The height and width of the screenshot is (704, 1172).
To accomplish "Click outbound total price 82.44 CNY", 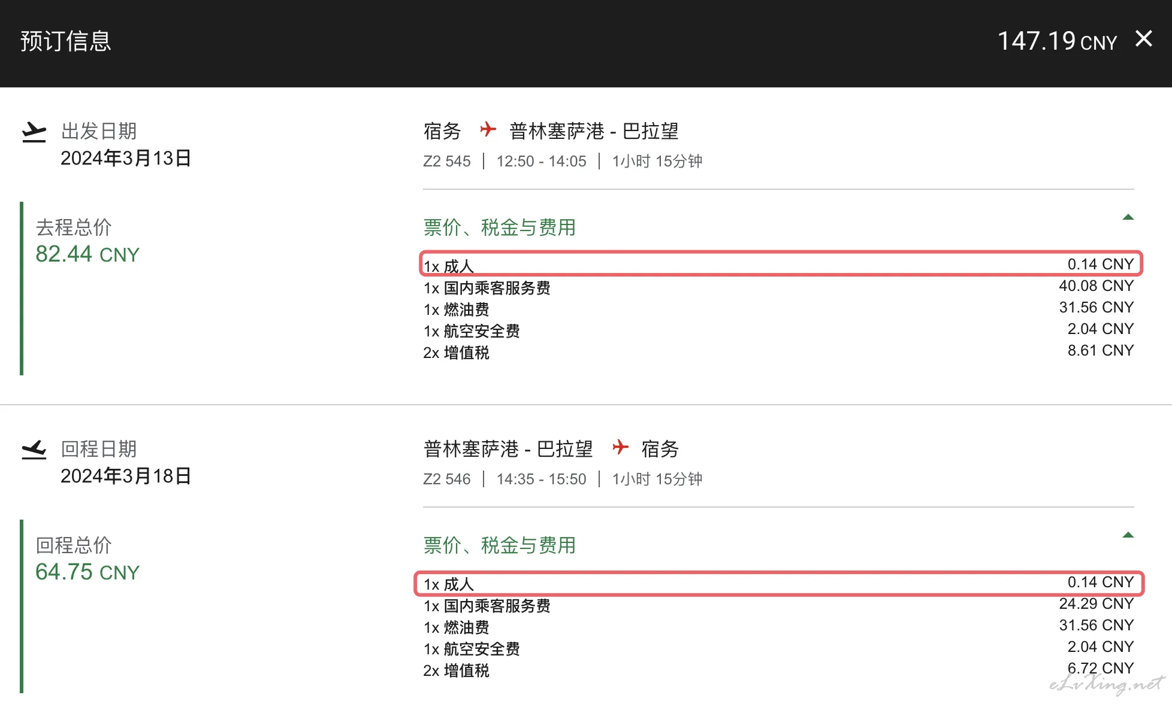I will pos(87,254).
